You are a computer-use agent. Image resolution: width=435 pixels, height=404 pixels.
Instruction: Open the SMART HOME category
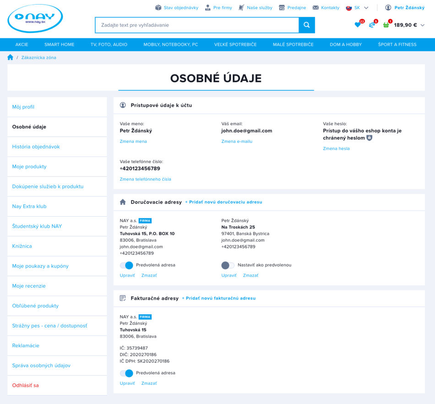coord(59,44)
